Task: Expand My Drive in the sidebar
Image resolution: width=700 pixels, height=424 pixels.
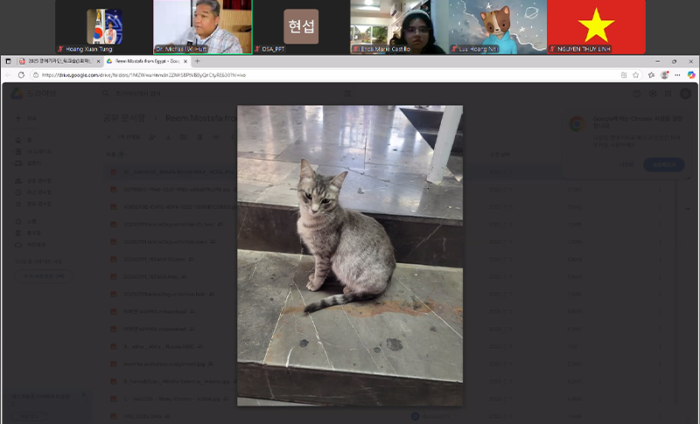Action: click(12, 151)
